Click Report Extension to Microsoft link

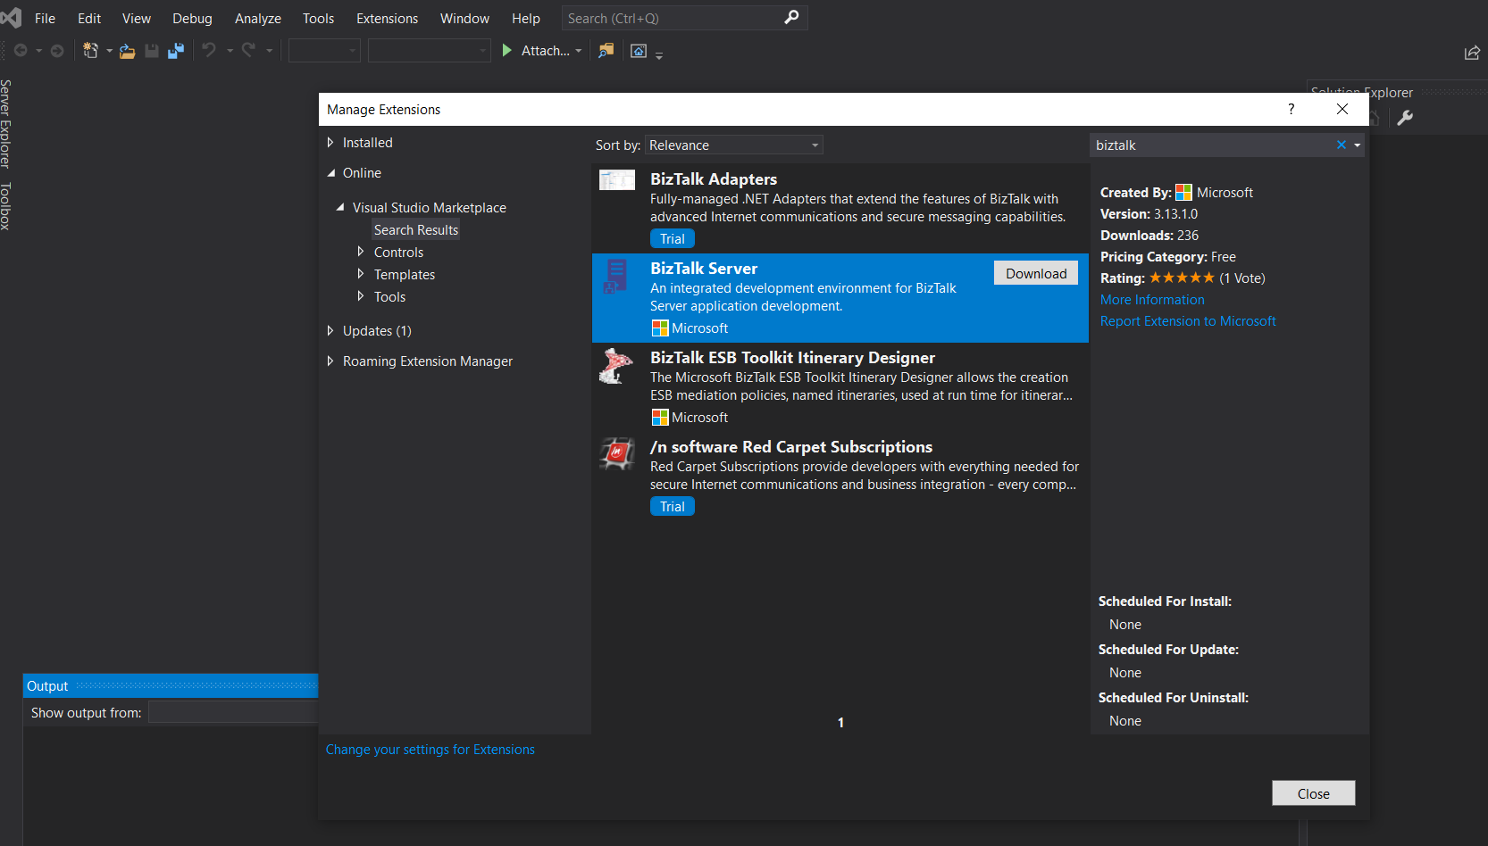coord(1188,321)
